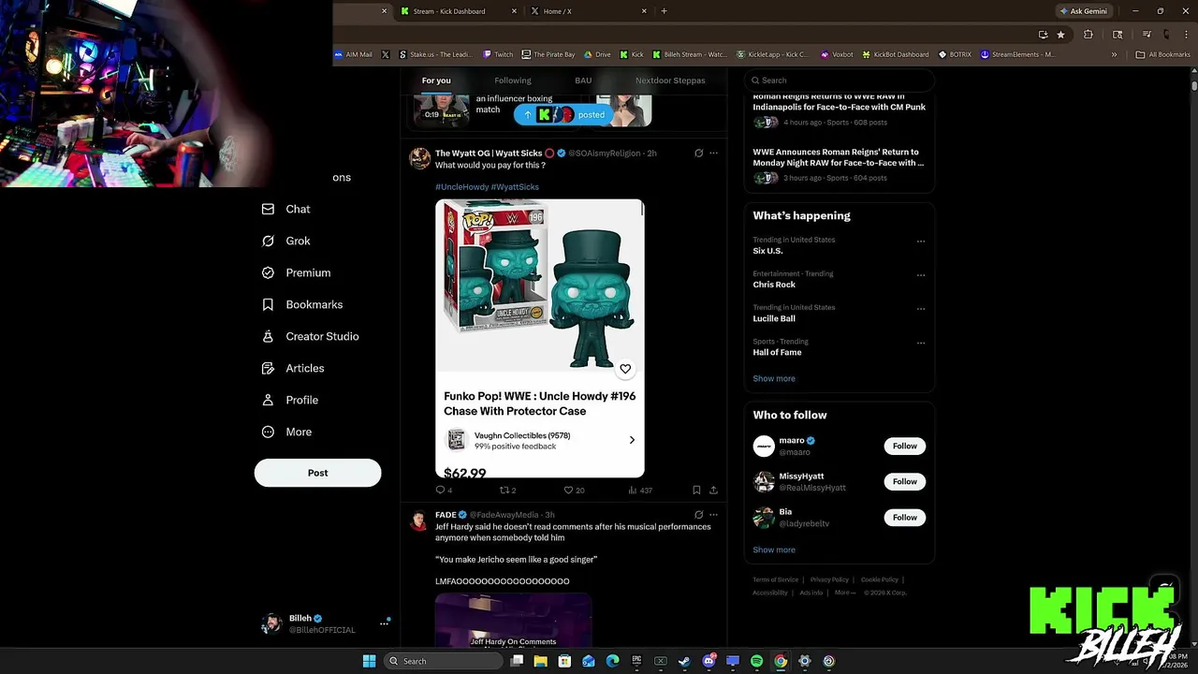Screen dimensions: 1198x674
Task: Open Grok icon on Wyatt Sicks post
Action: [698, 153]
